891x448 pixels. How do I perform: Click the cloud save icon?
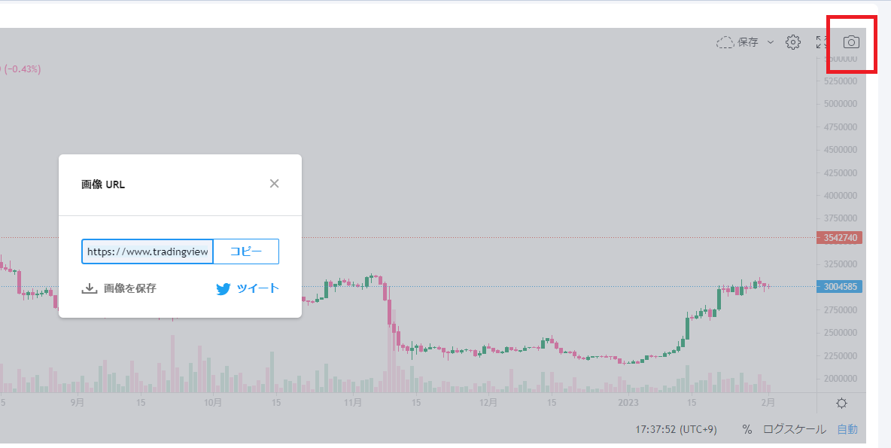[725, 42]
